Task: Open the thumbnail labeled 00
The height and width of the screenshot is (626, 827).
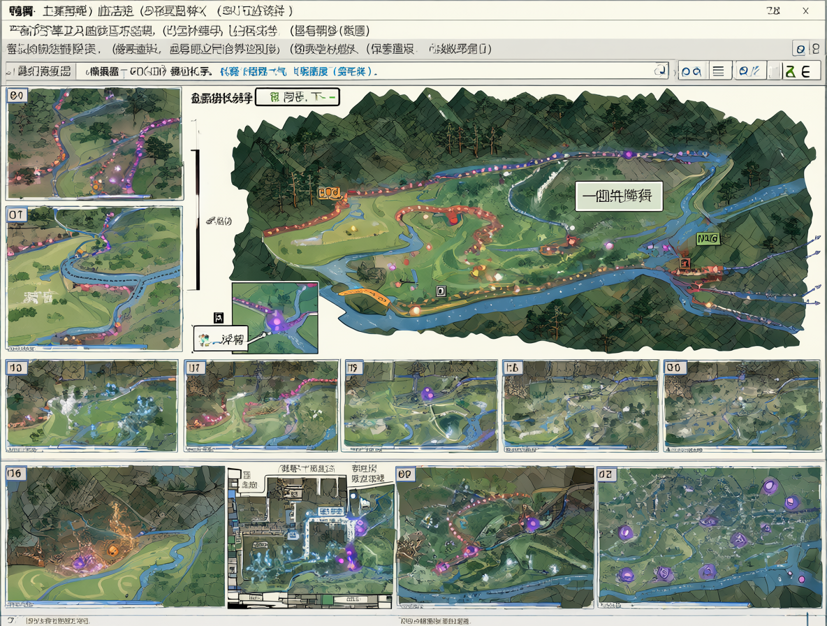Action: [x=742, y=405]
